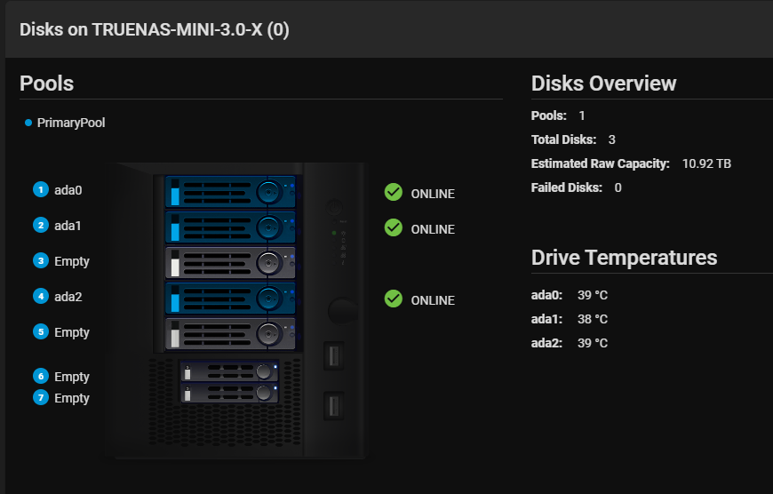Screen dimensions: 773x494
Task: Click ada1 temperature 38 °C
Action: tap(593, 320)
